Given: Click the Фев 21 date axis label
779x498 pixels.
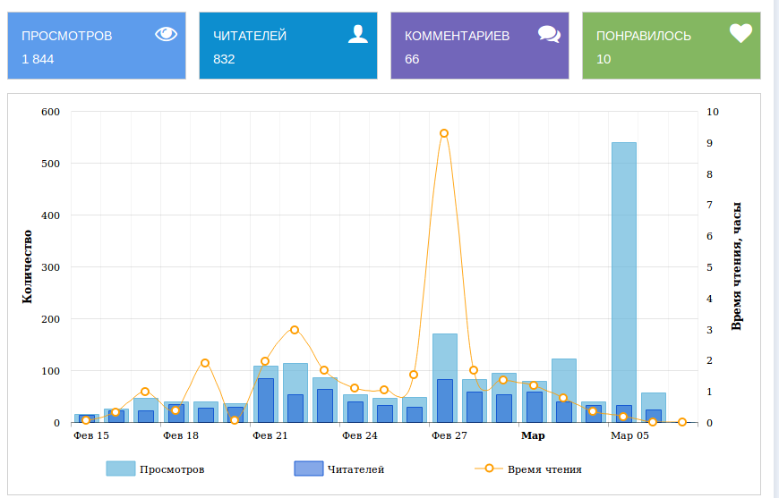Looking at the screenshot, I should pos(270,435).
